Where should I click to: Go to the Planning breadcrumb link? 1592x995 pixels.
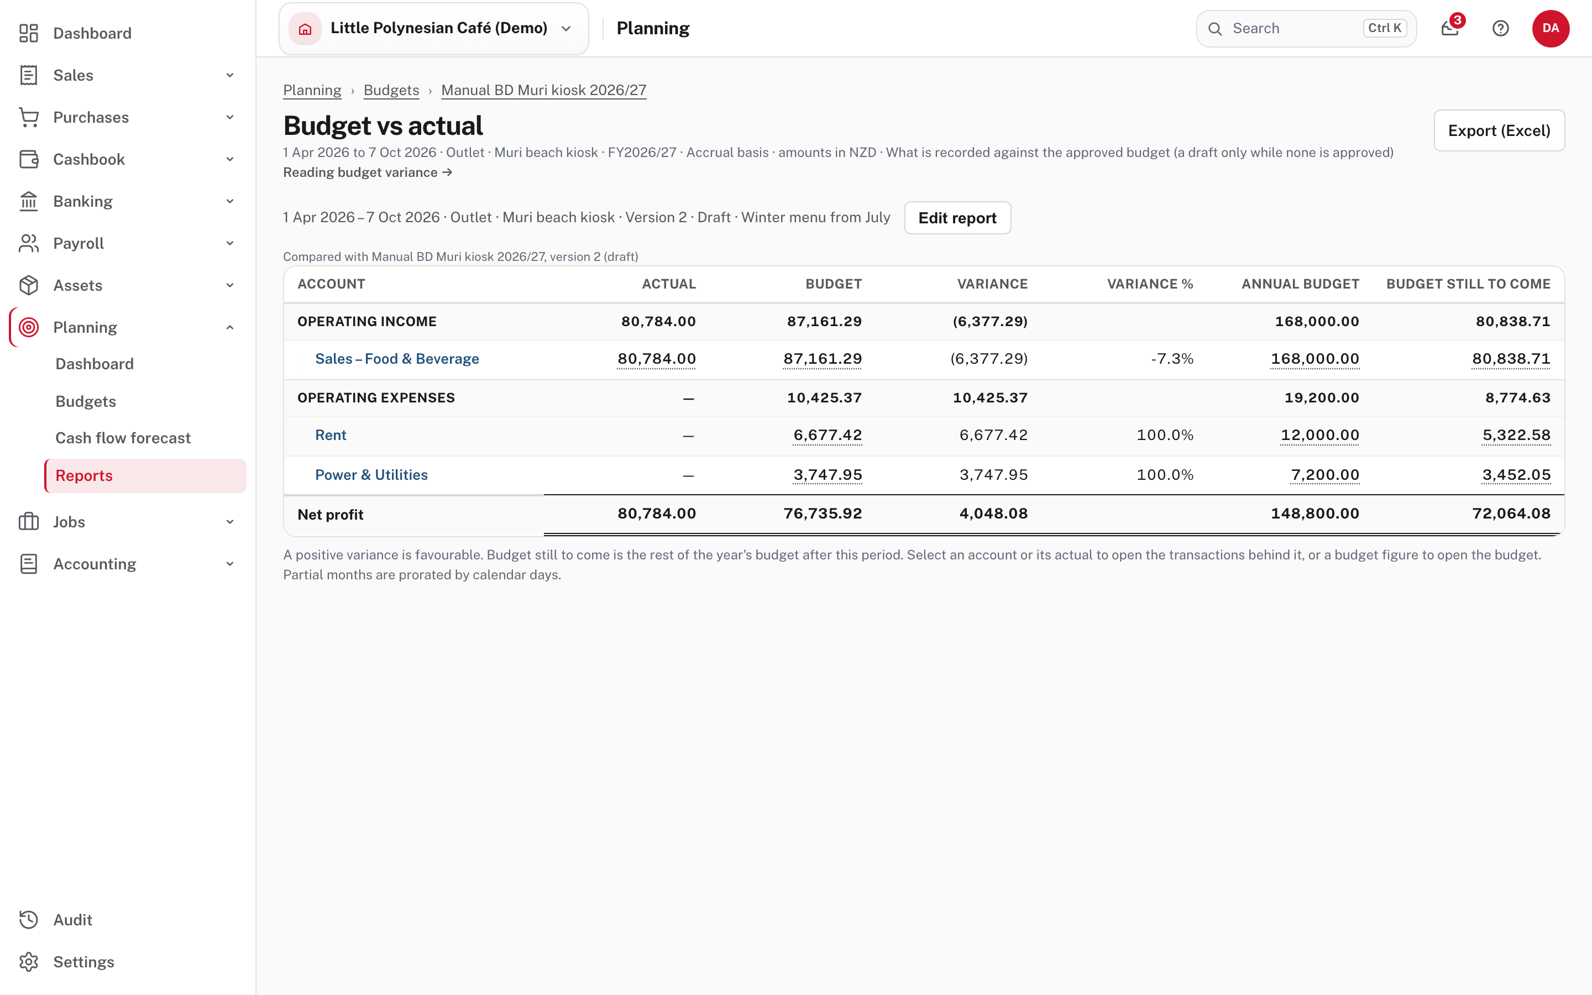[x=312, y=90]
